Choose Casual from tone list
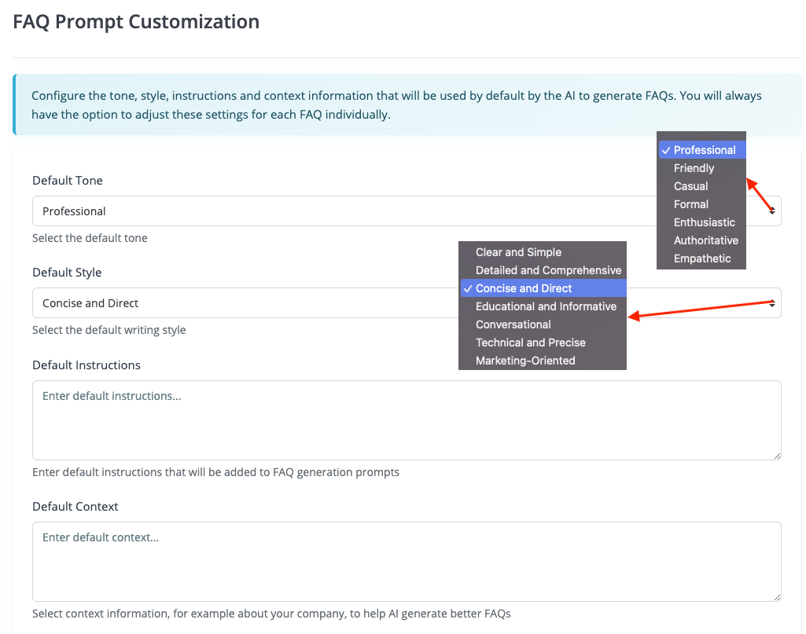This screenshot has width=806, height=634. (690, 186)
